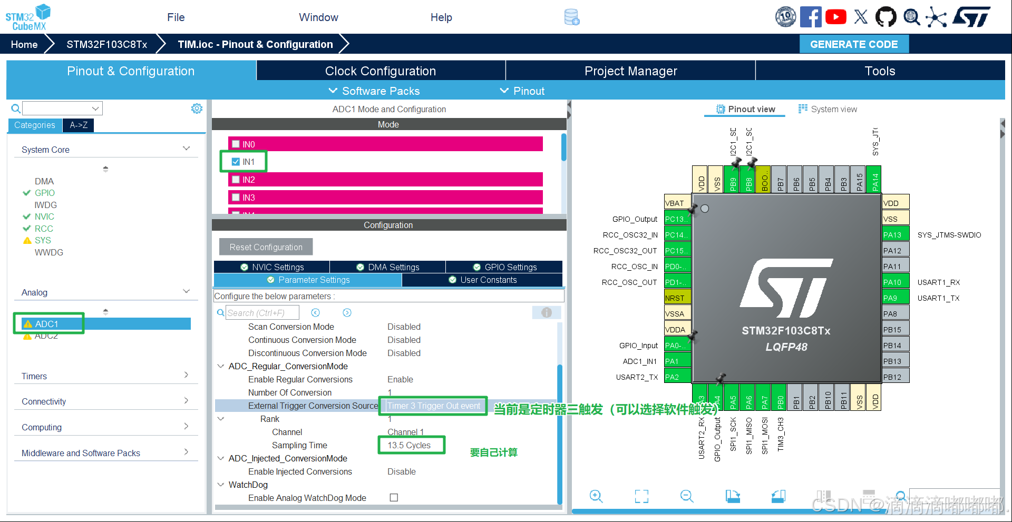Go to next parameter search result
The width and height of the screenshot is (1012, 522).
click(347, 313)
